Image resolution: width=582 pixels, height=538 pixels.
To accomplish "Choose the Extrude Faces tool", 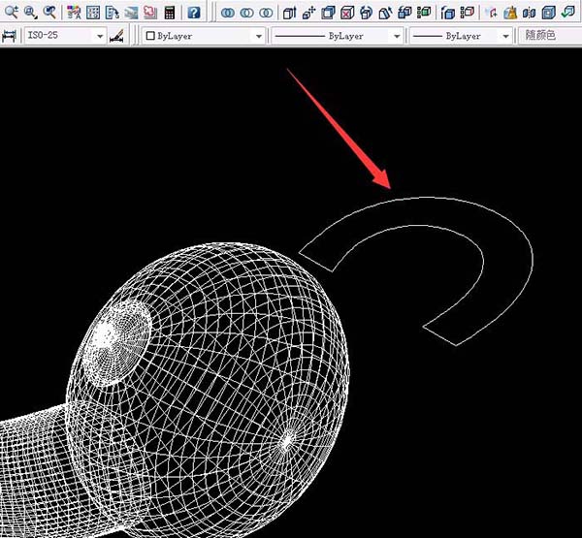I will point(289,13).
